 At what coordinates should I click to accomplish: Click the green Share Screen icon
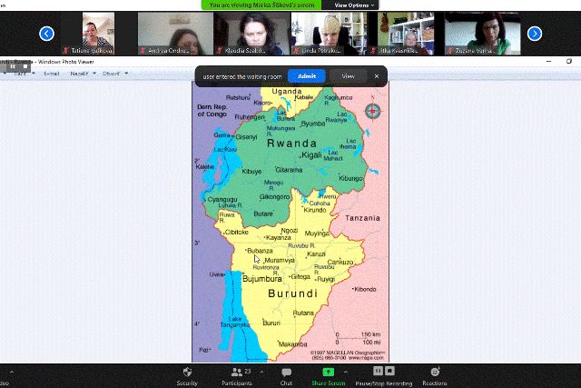pyautogui.click(x=328, y=372)
